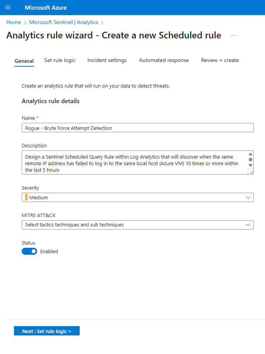Switch to the Incident settings tab
Viewport: 265px width, 354px height.
pos(107,60)
